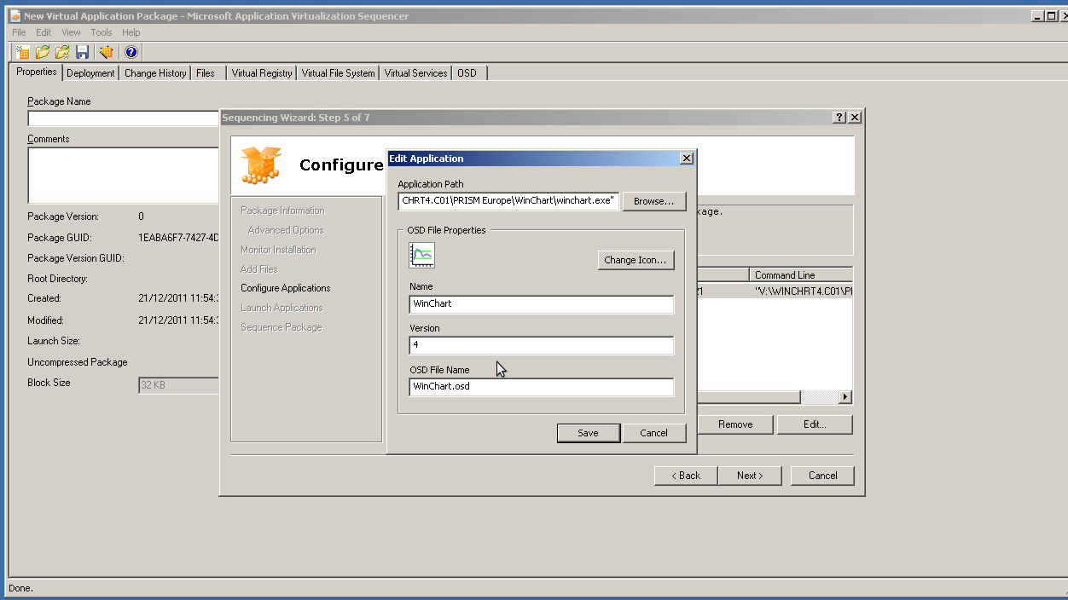
Task: Click the wizard's question mark help button
Action: point(839,118)
